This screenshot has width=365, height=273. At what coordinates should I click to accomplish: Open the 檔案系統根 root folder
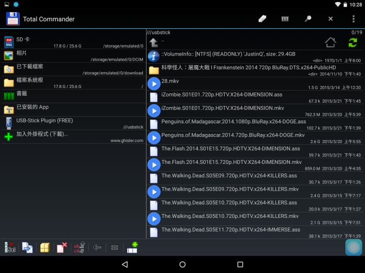coord(74,82)
